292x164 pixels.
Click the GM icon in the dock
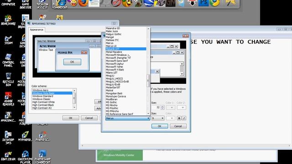coord(170,3)
